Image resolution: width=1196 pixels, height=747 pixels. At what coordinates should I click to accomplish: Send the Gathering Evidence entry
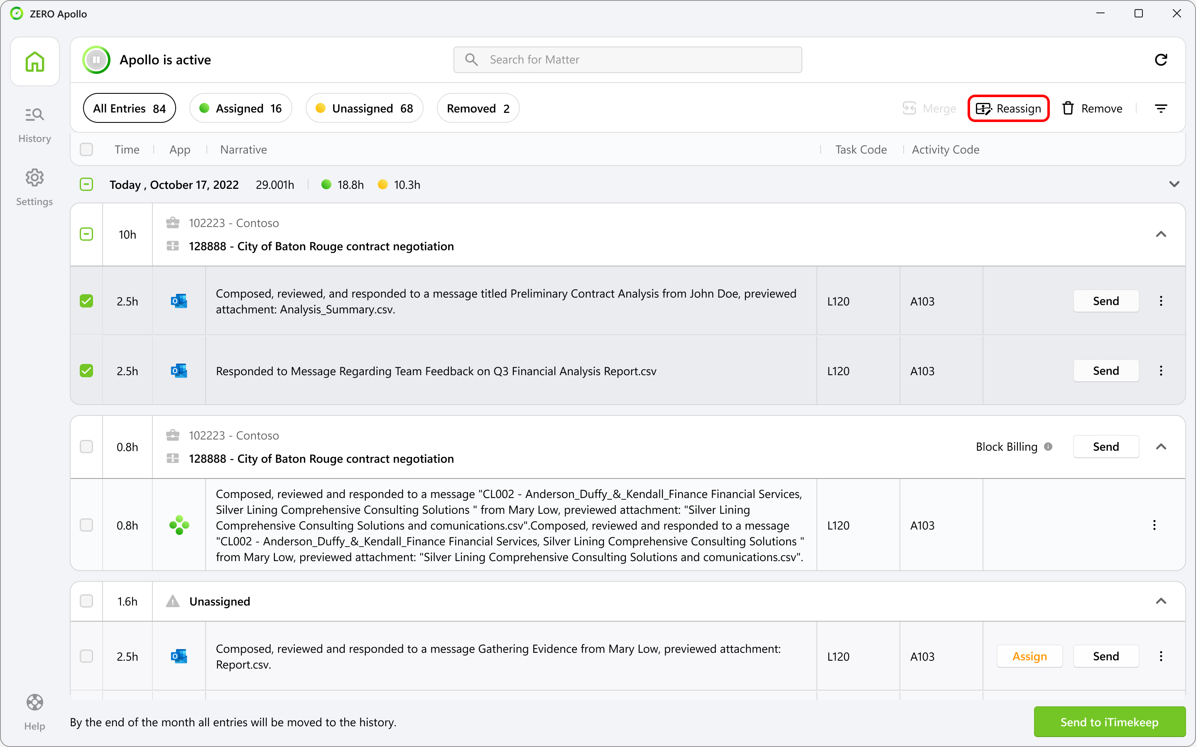(1106, 656)
